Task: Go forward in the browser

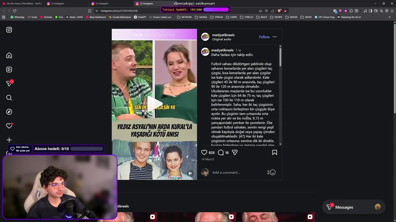Action: pos(9,11)
